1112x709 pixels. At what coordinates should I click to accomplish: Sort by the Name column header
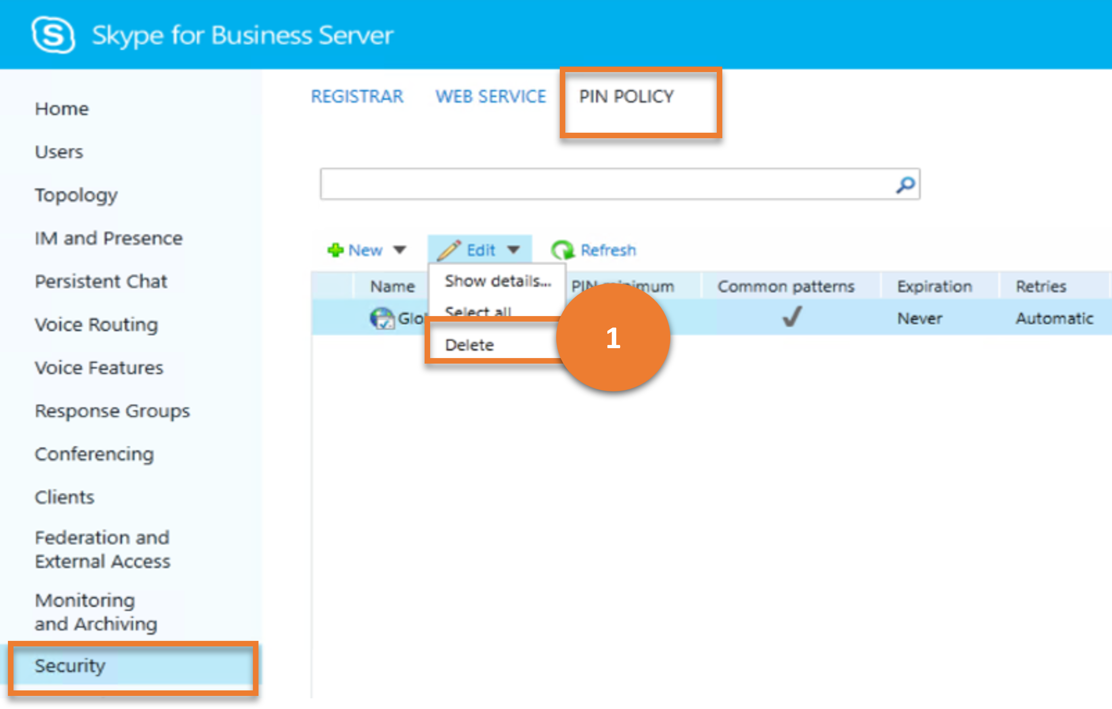coord(392,286)
